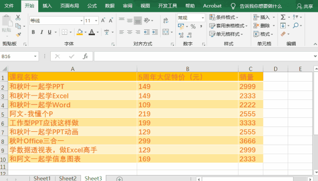Decrease font size with smaller A
This screenshot has width=318, height=181.
tap(111, 20)
